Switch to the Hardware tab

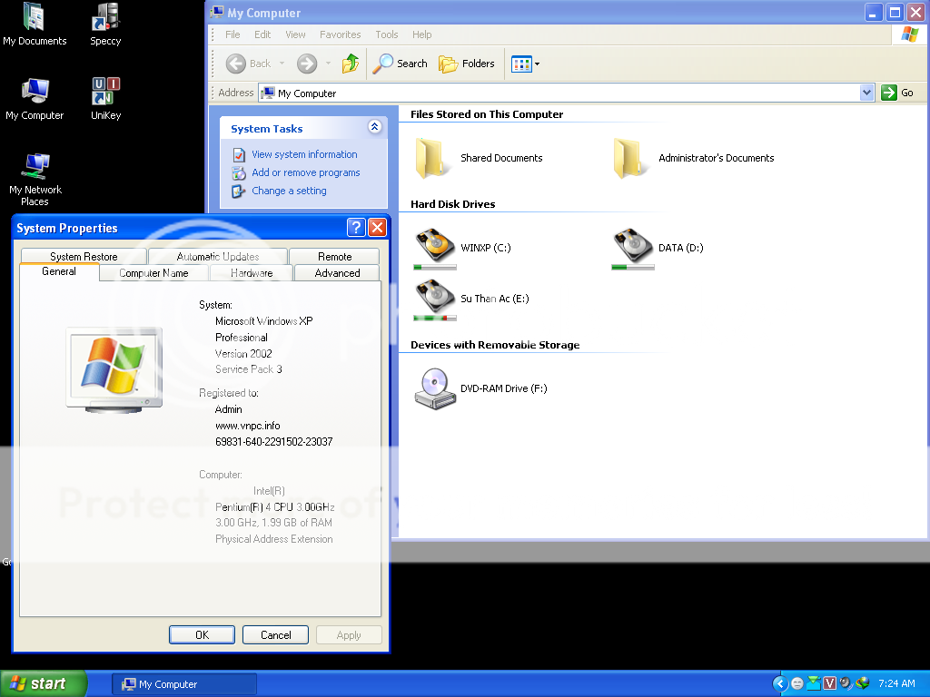point(252,272)
